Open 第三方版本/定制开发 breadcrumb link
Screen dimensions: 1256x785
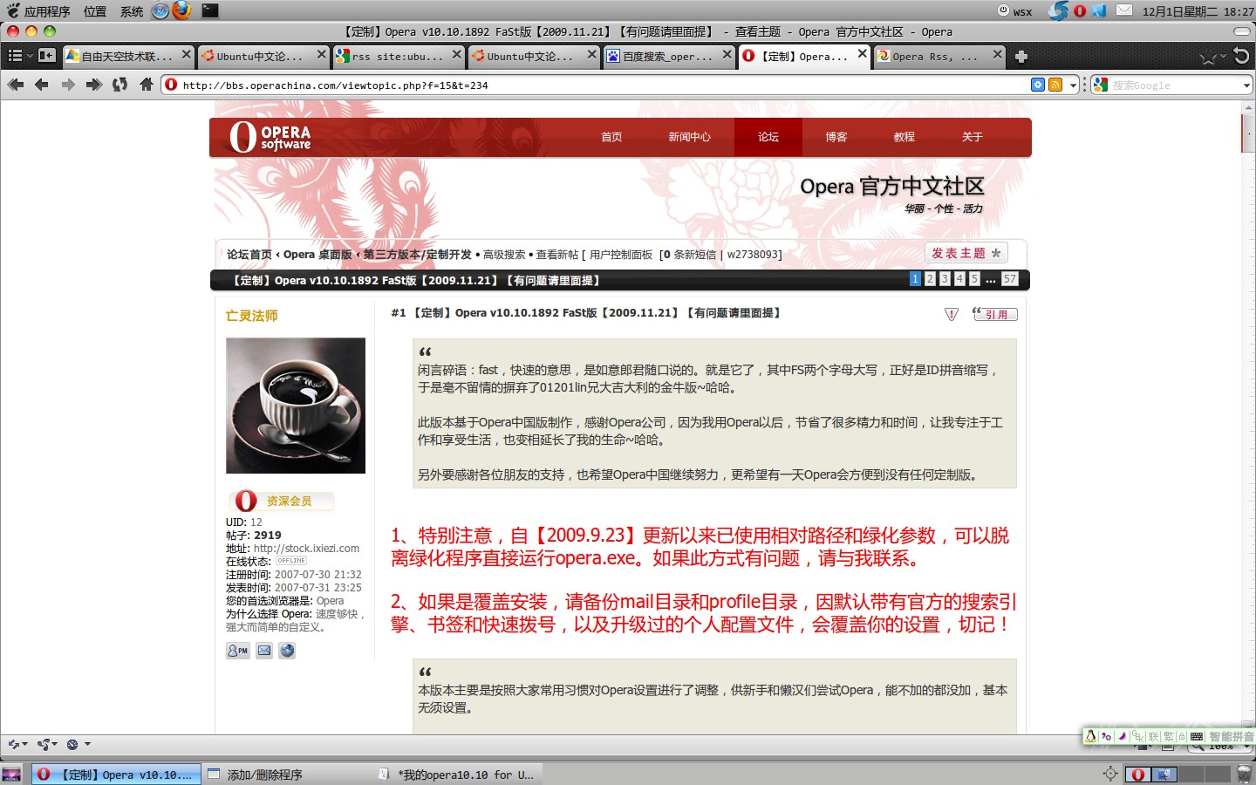(417, 255)
